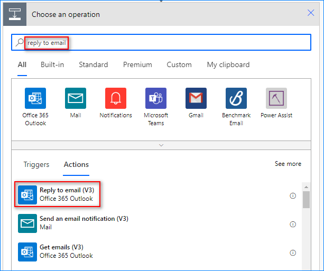Show info for Send an email notification (V3)
The image size is (324, 271).
[x=293, y=224]
